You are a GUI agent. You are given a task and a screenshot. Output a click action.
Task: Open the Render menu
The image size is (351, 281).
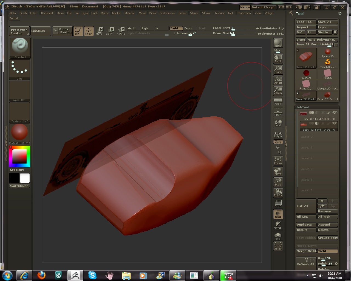click(183, 13)
